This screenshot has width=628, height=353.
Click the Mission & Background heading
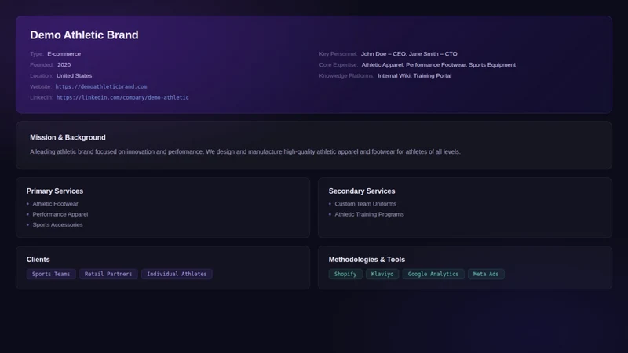pyautogui.click(x=68, y=137)
